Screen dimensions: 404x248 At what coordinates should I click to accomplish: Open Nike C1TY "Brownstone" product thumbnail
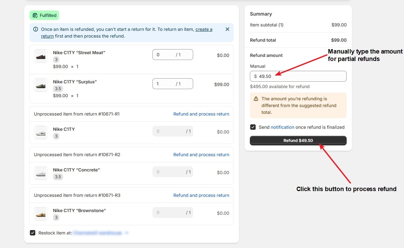[x=41, y=214]
